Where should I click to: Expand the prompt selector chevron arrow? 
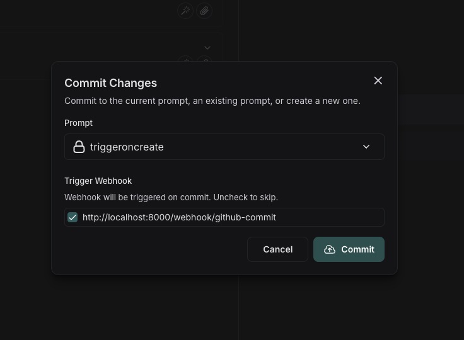pyautogui.click(x=366, y=147)
